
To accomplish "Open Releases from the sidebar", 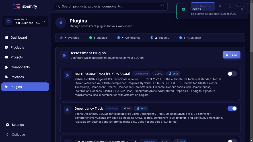I will click(25, 77).
